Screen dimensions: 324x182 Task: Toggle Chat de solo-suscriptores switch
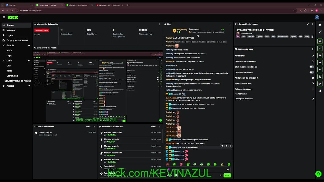[x=312, y=67]
